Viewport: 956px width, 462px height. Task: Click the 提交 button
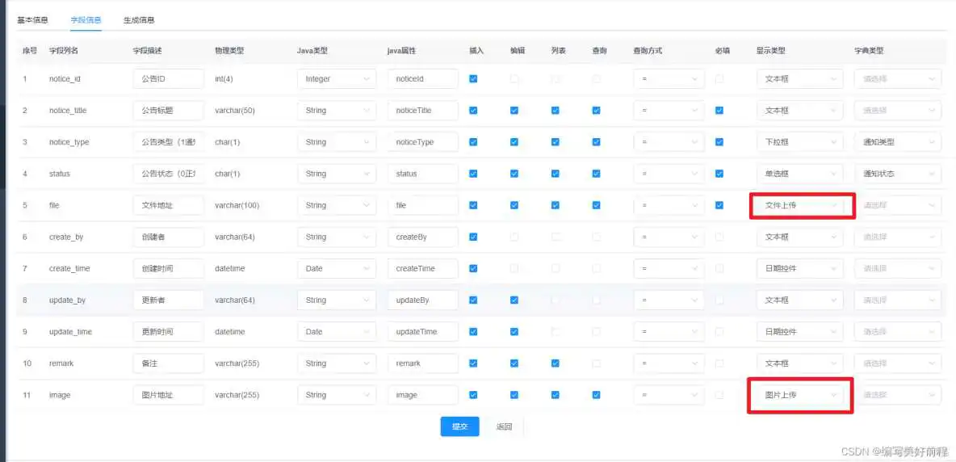click(459, 426)
